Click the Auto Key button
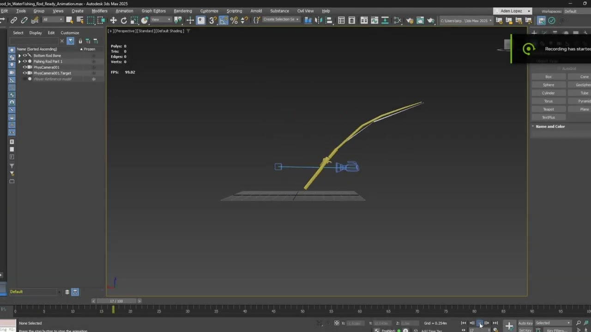This screenshot has width=591, height=332. click(x=525, y=323)
